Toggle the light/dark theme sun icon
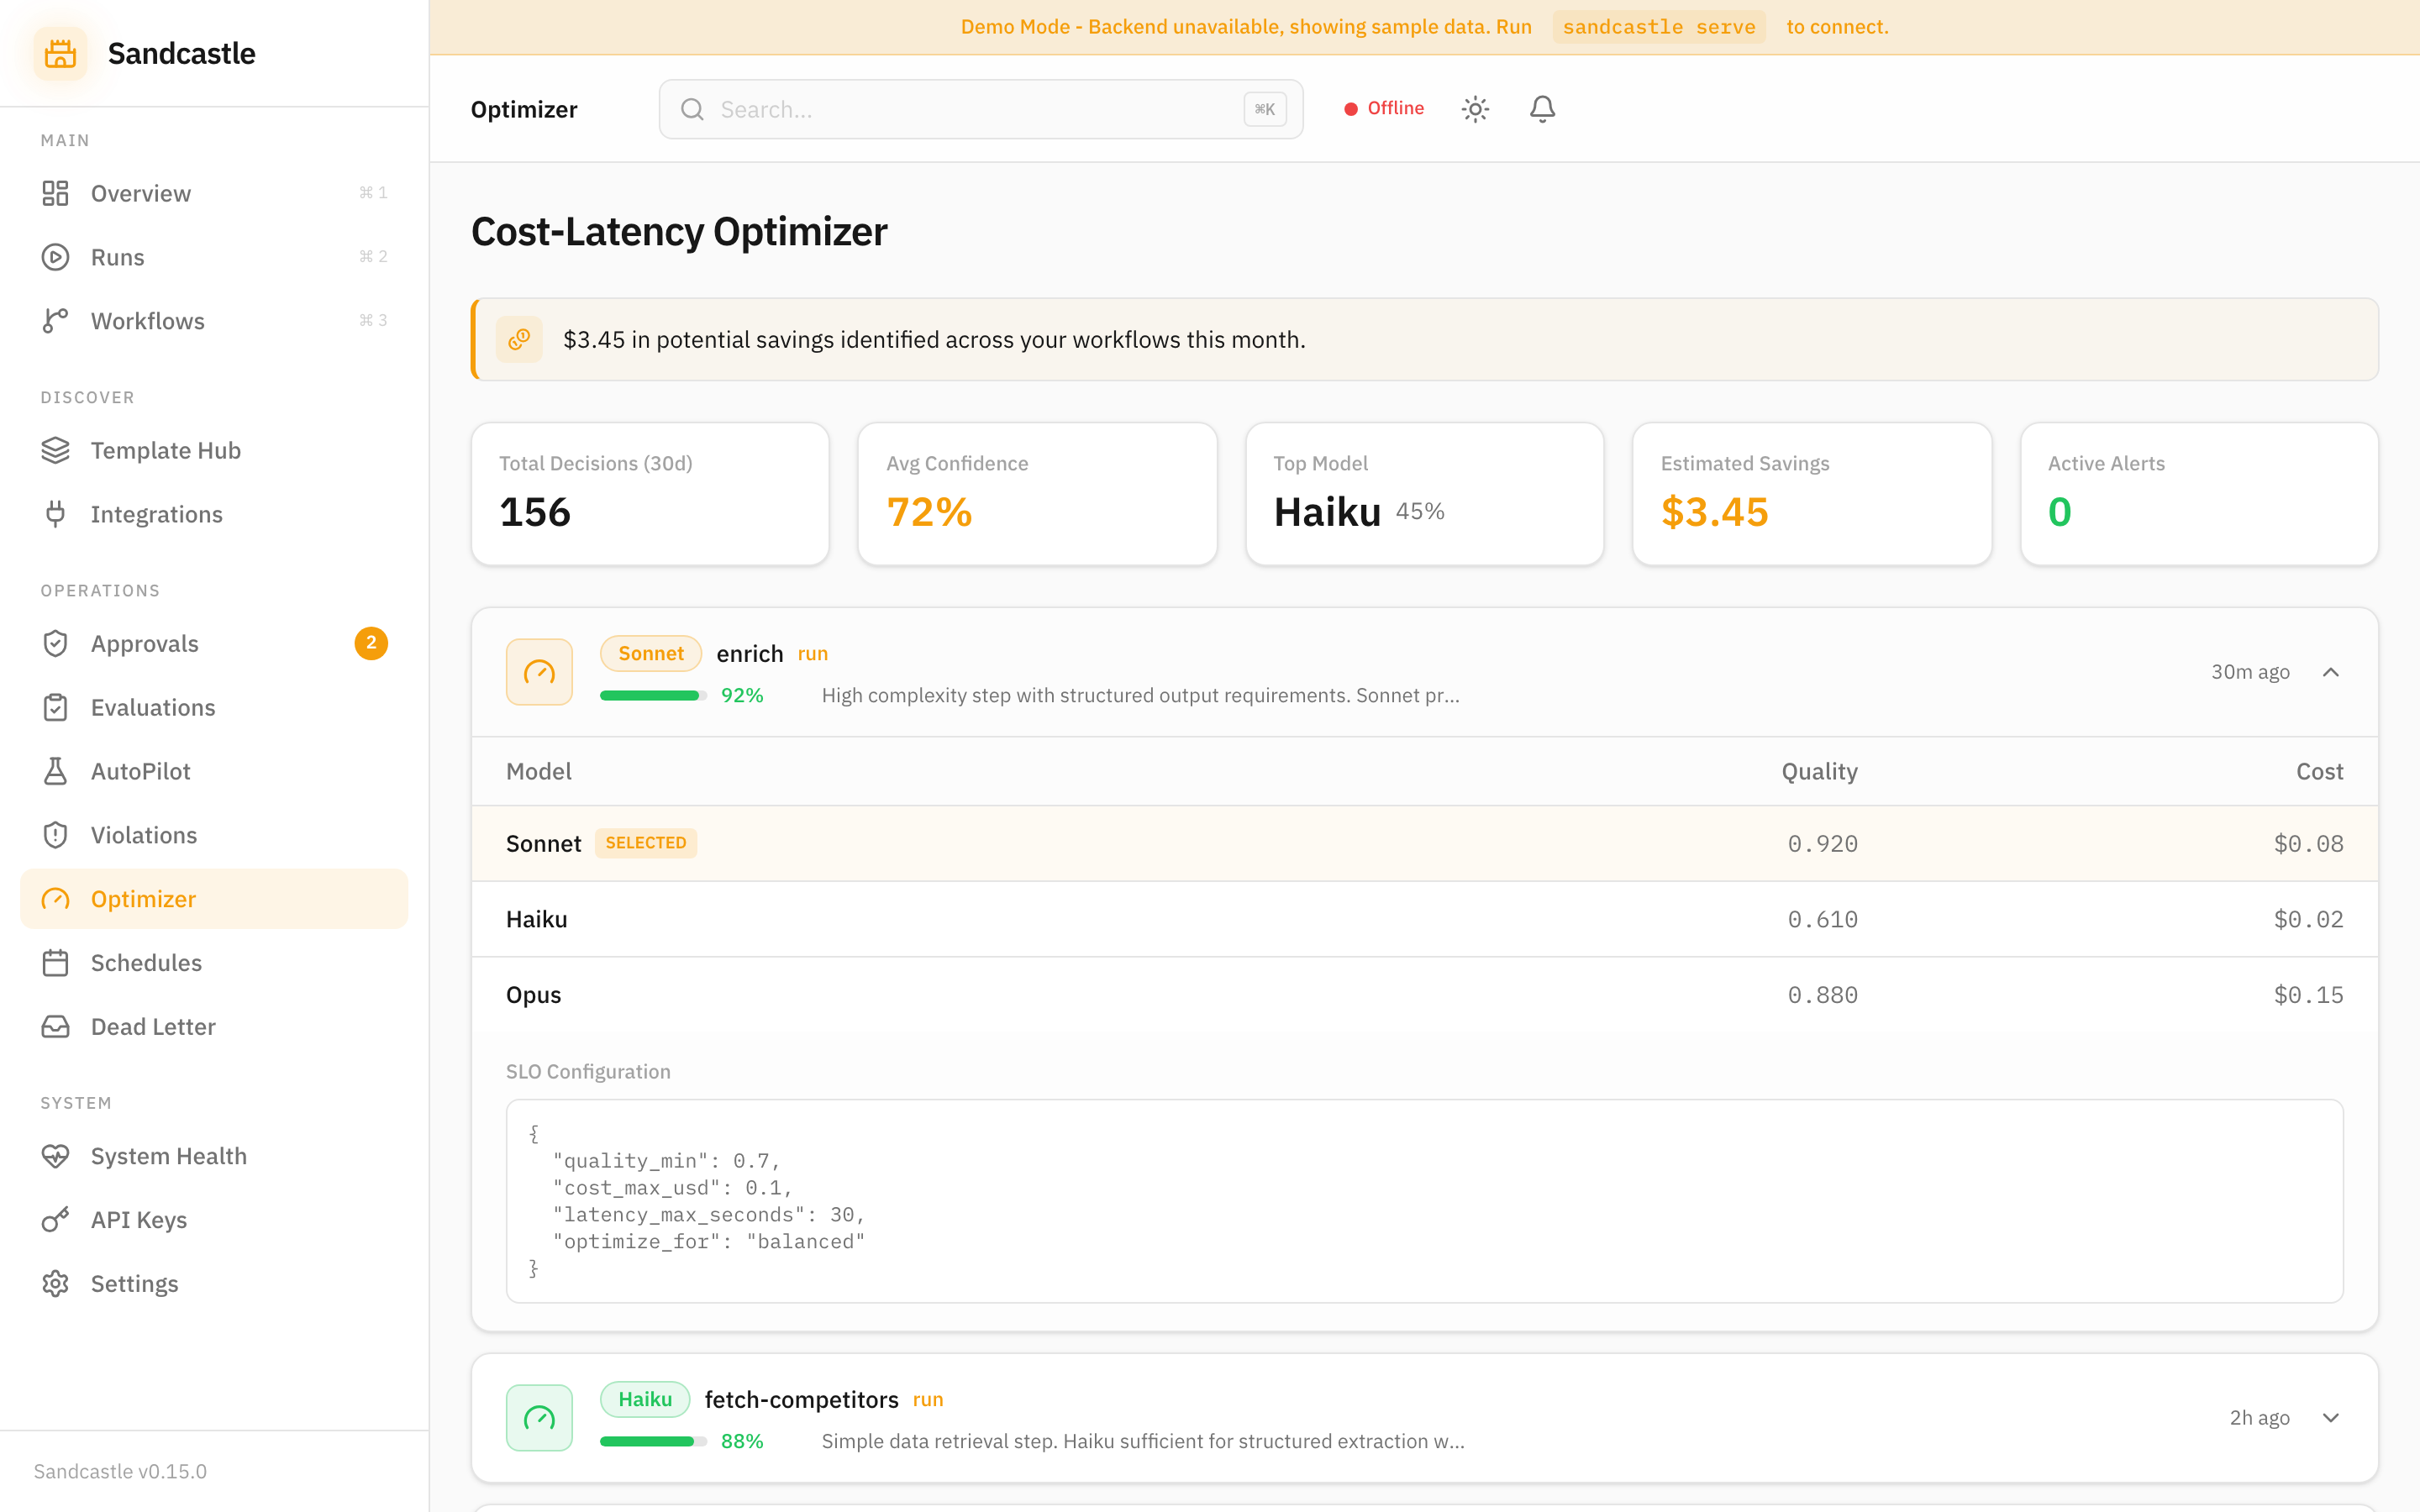The width and height of the screenshot is (2420, 1512). pos(1475,108)
